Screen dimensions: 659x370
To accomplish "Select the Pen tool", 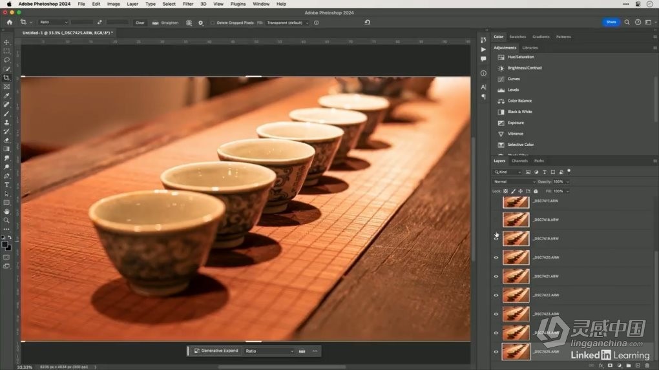I will [x=6, y=176].
